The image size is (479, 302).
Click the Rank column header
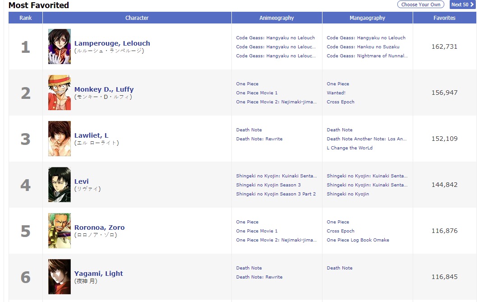pyautogui.click(x=26, y=18)
